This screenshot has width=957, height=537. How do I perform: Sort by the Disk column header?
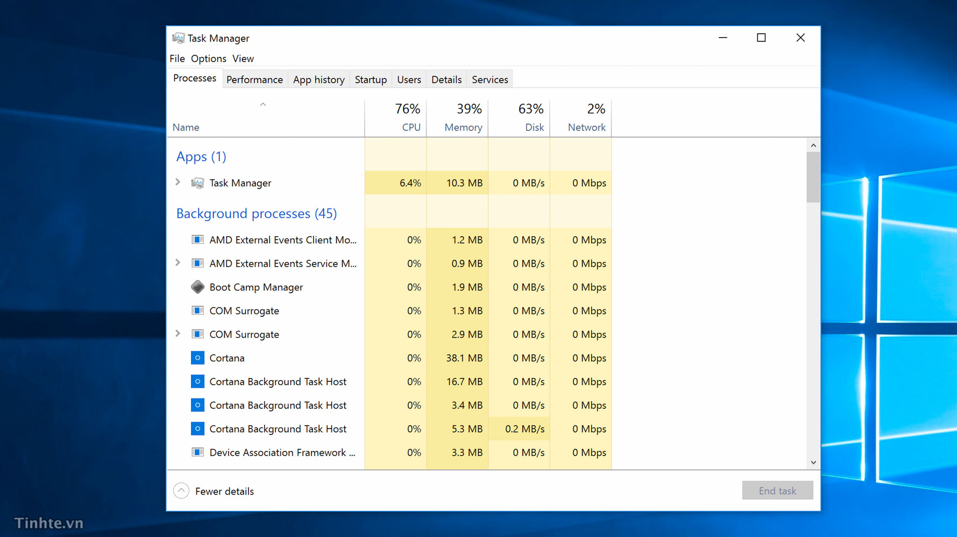519,118
